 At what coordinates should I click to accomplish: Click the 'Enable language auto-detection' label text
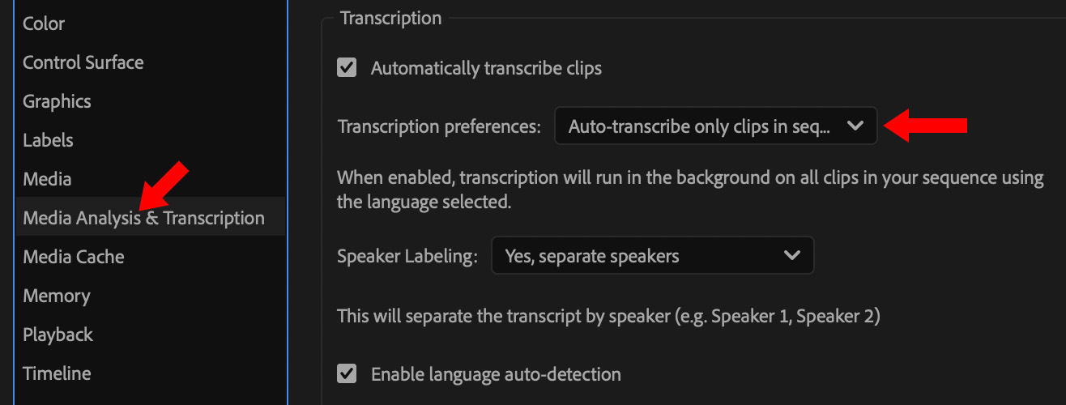click(x=496, y=374)
